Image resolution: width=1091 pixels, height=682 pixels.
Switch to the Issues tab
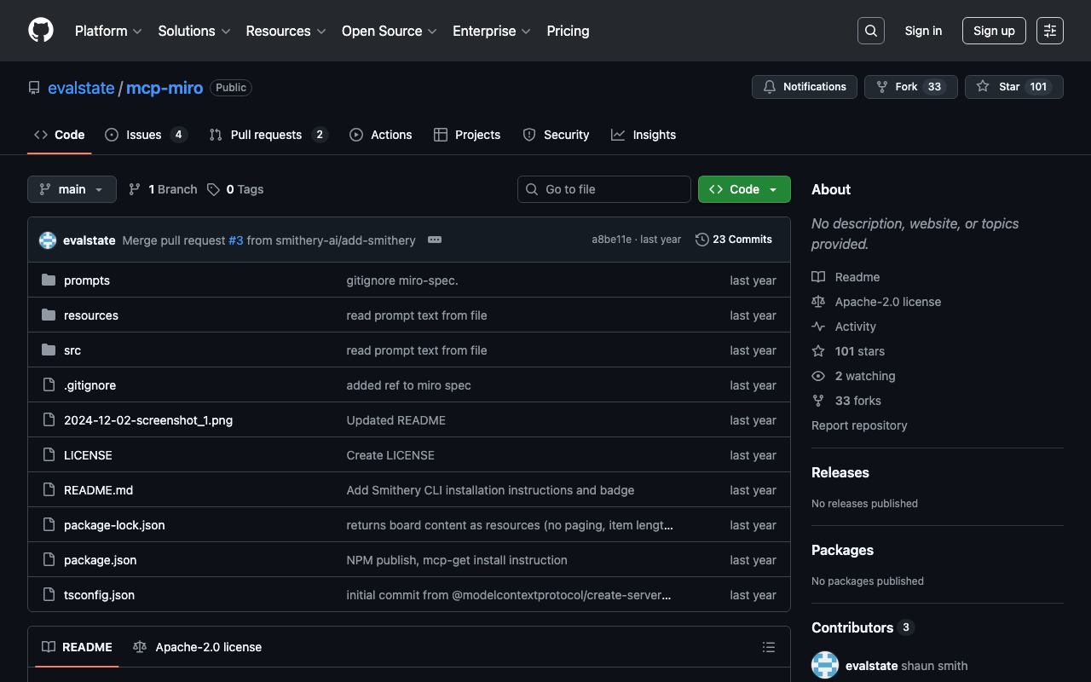click(145, 135)
